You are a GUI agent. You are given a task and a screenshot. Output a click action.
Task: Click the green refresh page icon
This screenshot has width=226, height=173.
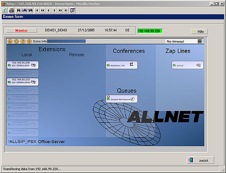tap(5, 10)
